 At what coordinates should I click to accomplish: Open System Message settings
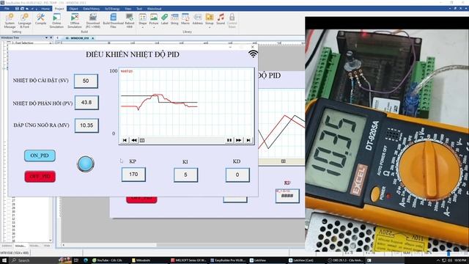(x=10, y=21)
